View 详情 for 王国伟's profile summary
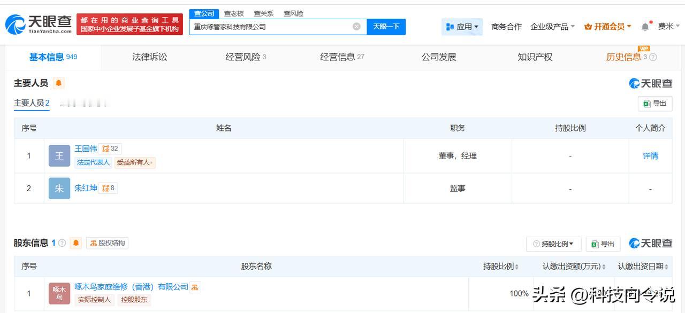 point(650,156)
